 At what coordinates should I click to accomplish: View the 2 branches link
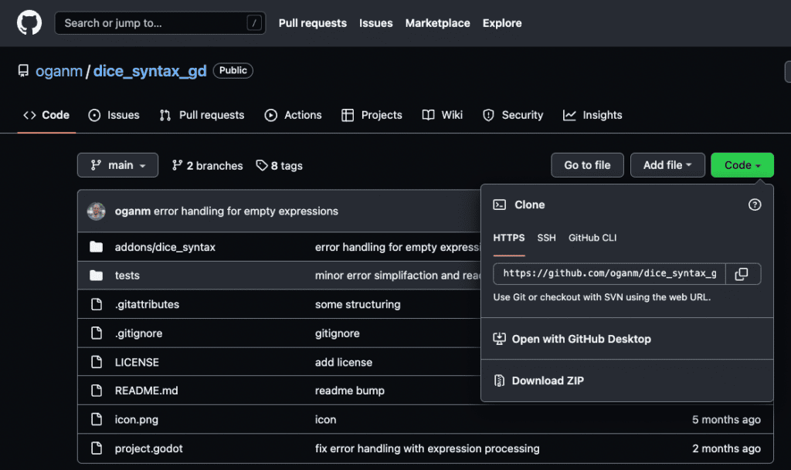pos(207,165)
